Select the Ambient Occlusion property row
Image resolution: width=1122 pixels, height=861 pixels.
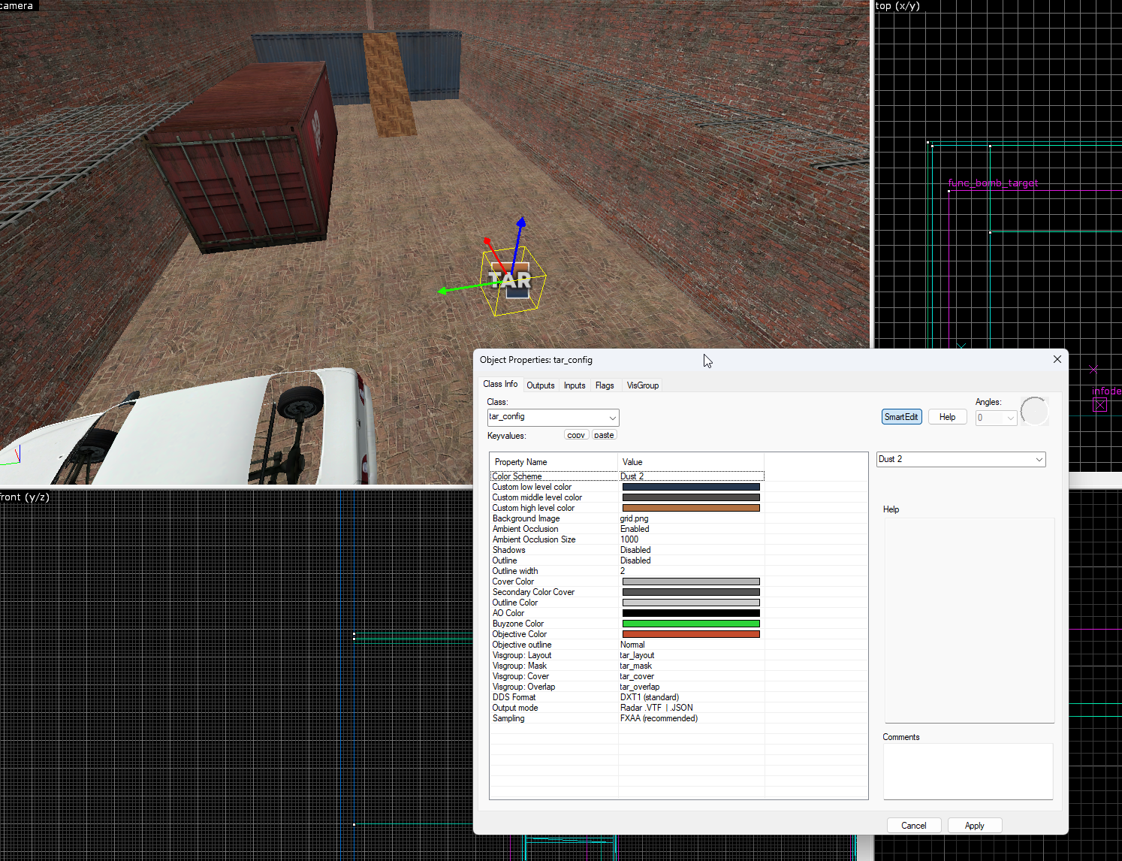click(x=627, y=529)
